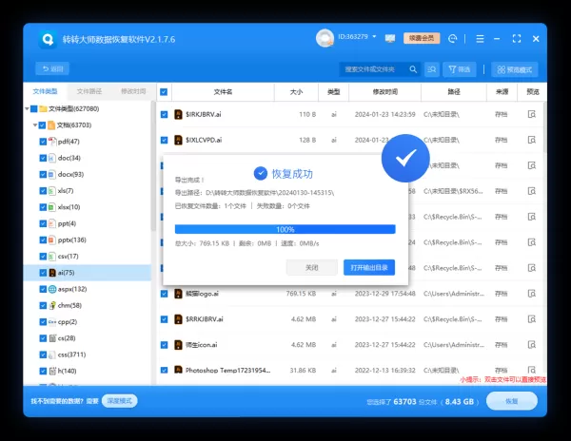Toggle checkbox for doc(34)
Viewport: 571px width, 441px height.
point(43,158)
